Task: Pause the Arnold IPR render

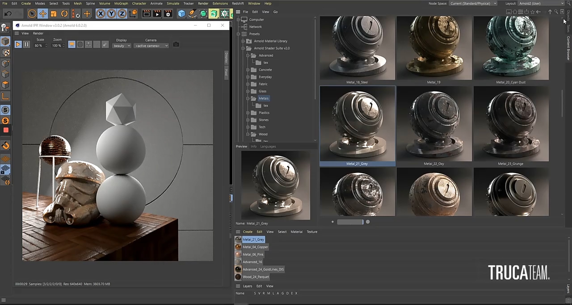Action: tap(26, 45)
